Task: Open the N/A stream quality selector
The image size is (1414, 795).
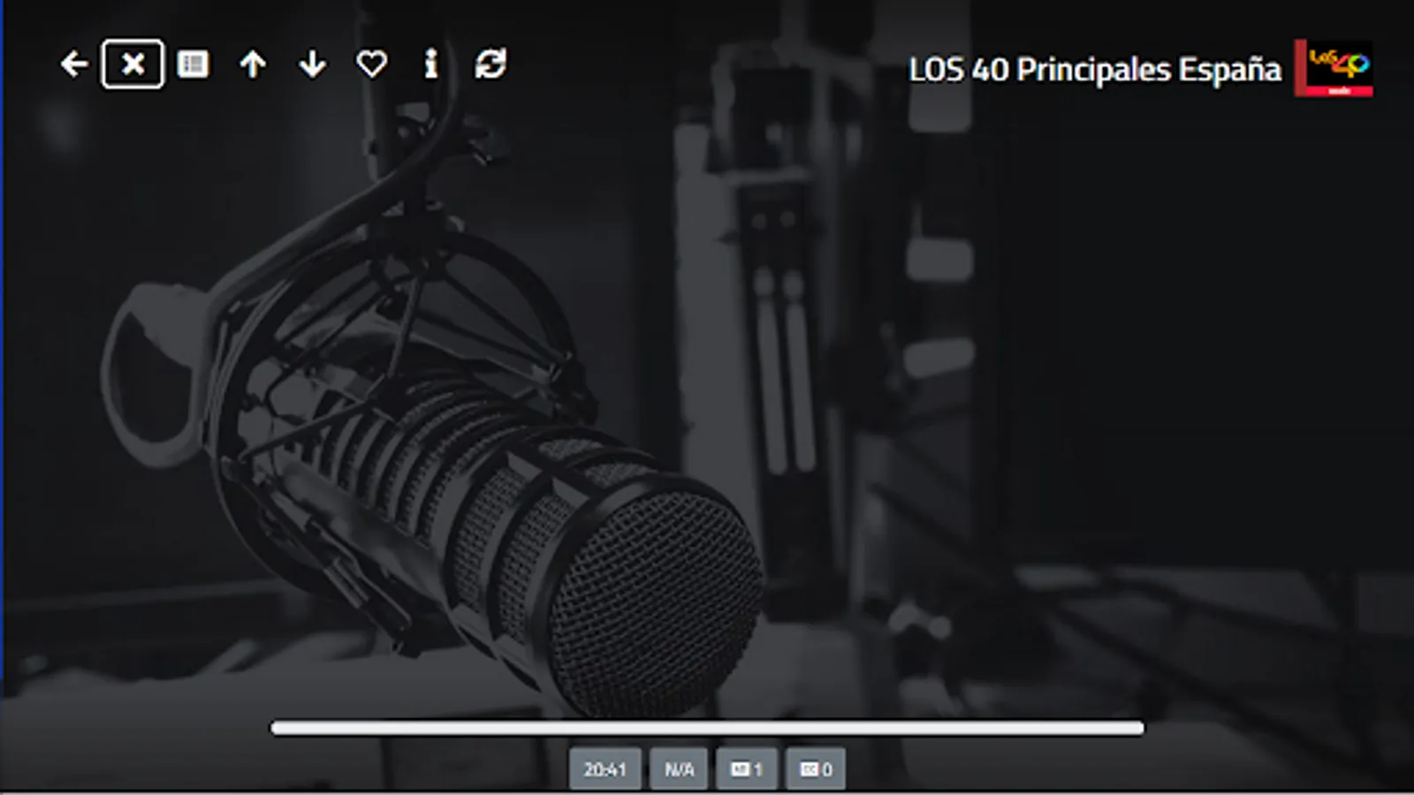Action: coord(678,768)
